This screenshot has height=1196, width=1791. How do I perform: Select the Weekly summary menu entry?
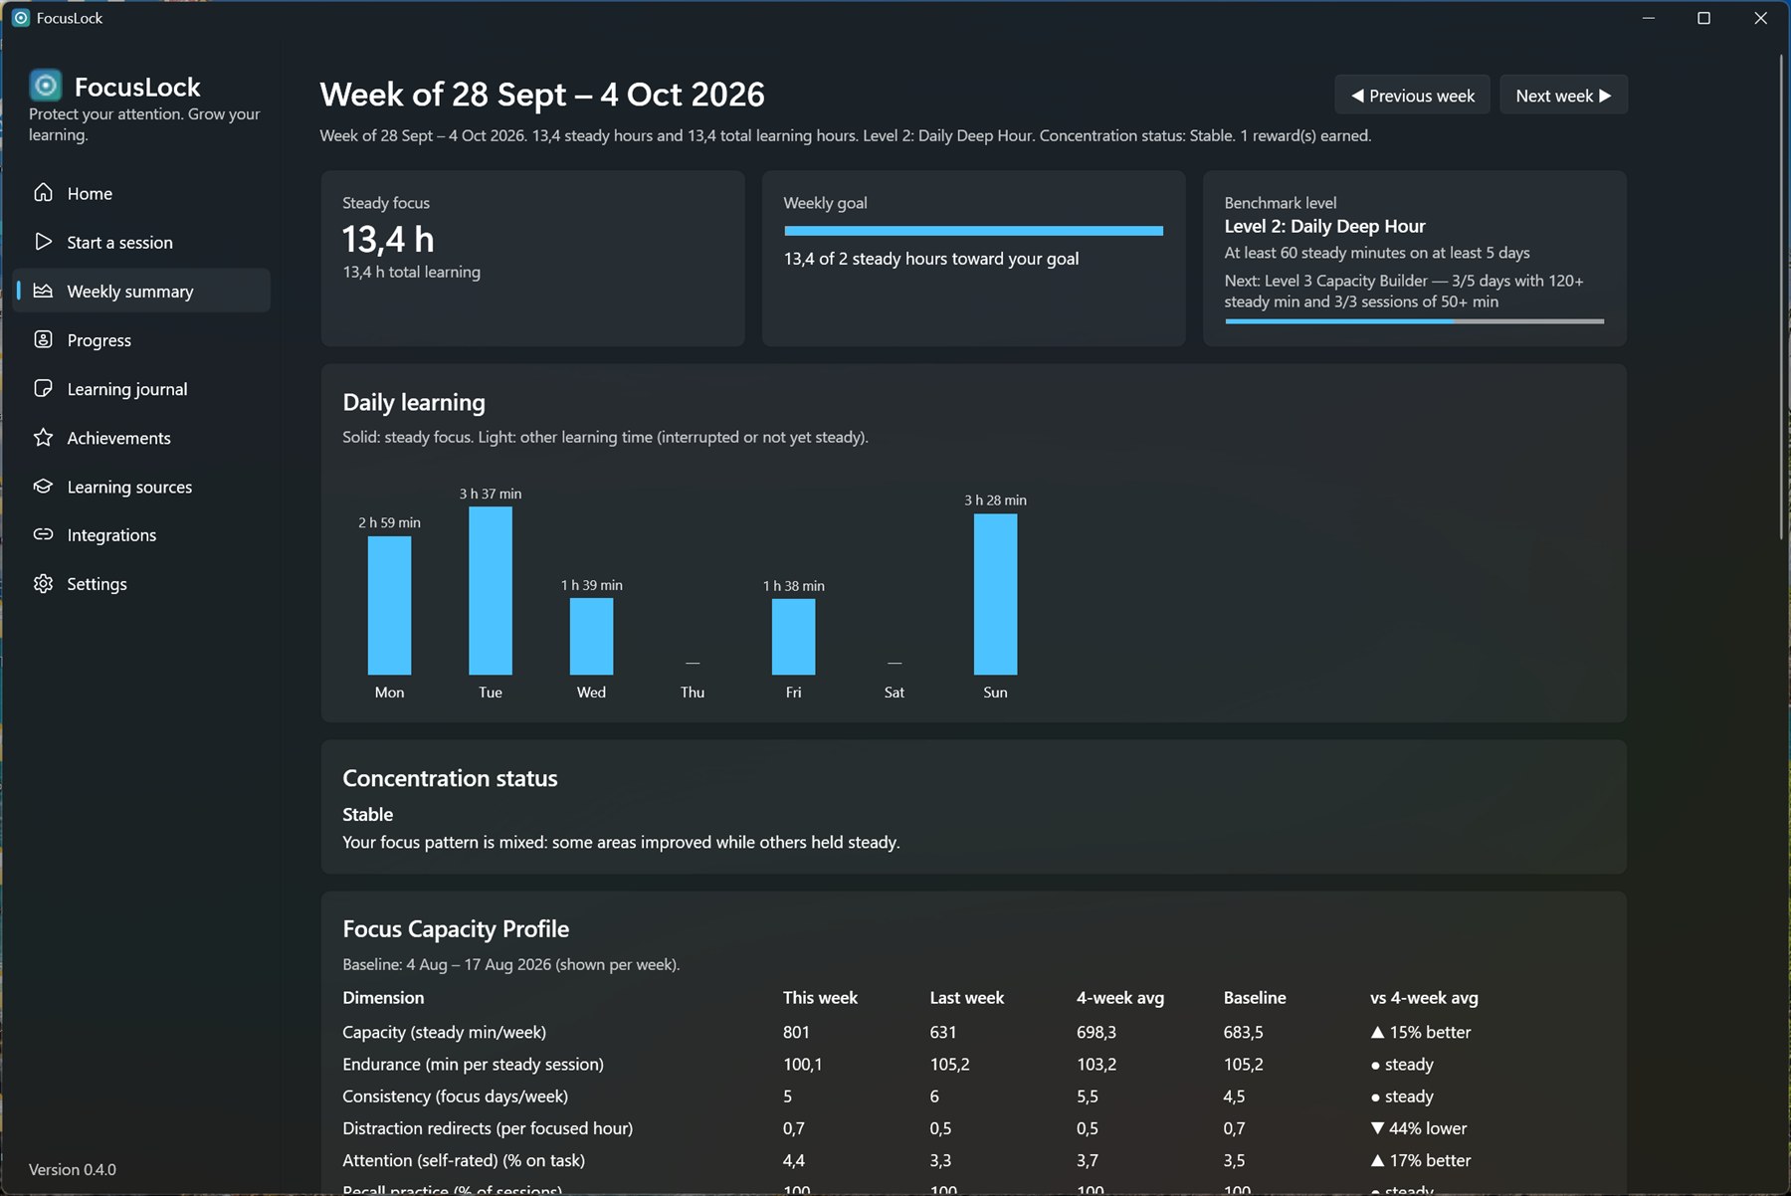tap(141, 291)
